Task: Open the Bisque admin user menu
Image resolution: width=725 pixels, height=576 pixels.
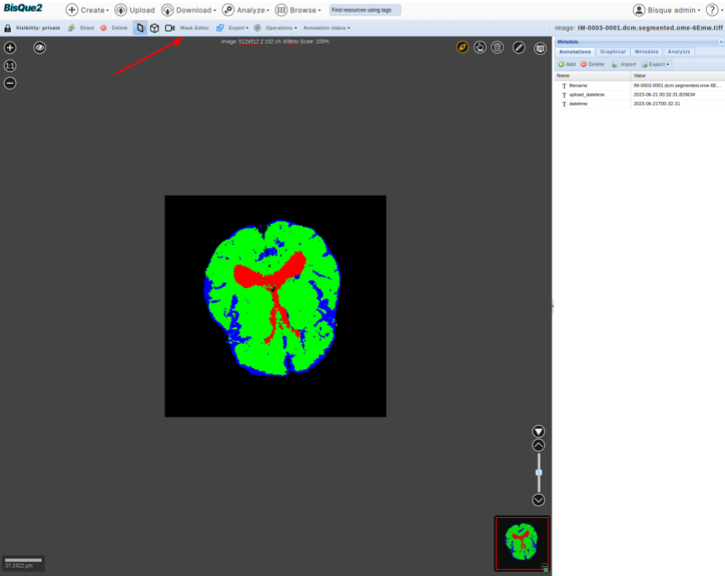Action: (666, 10)
